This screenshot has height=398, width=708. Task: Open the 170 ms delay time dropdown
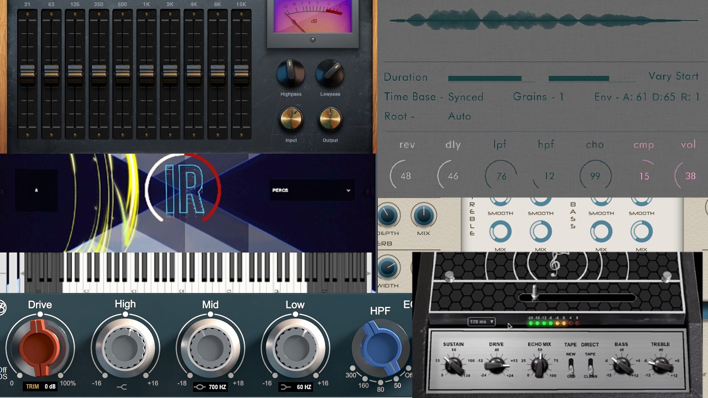(x=481, y=322)
